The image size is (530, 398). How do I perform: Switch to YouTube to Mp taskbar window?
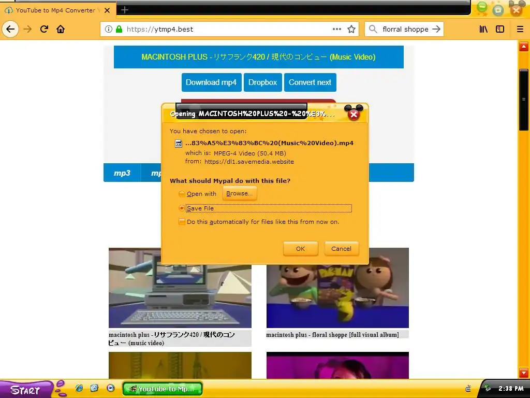[x=163, y=389]
